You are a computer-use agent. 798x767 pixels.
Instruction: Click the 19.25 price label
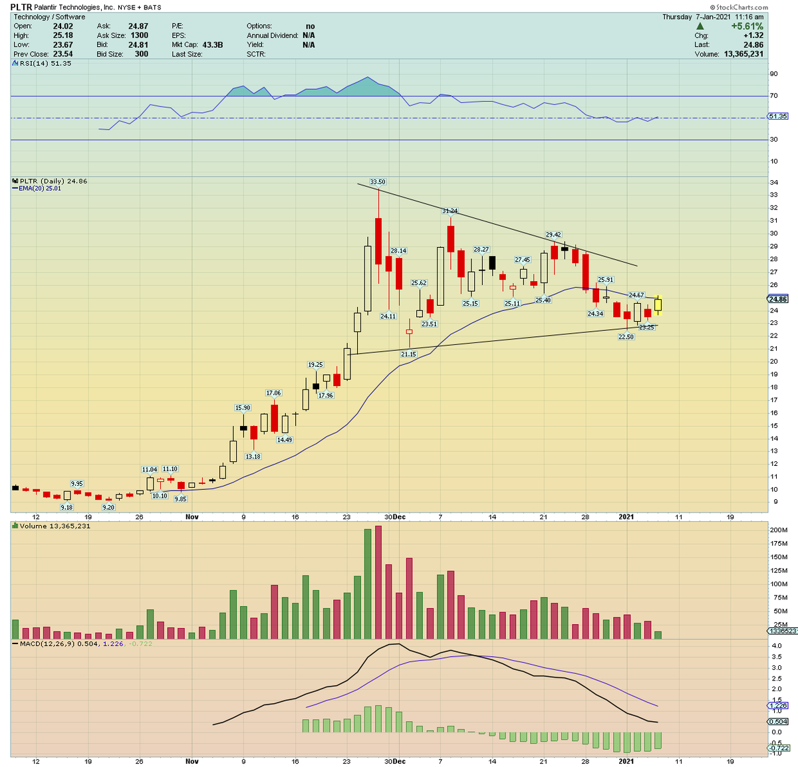(315, 365)
